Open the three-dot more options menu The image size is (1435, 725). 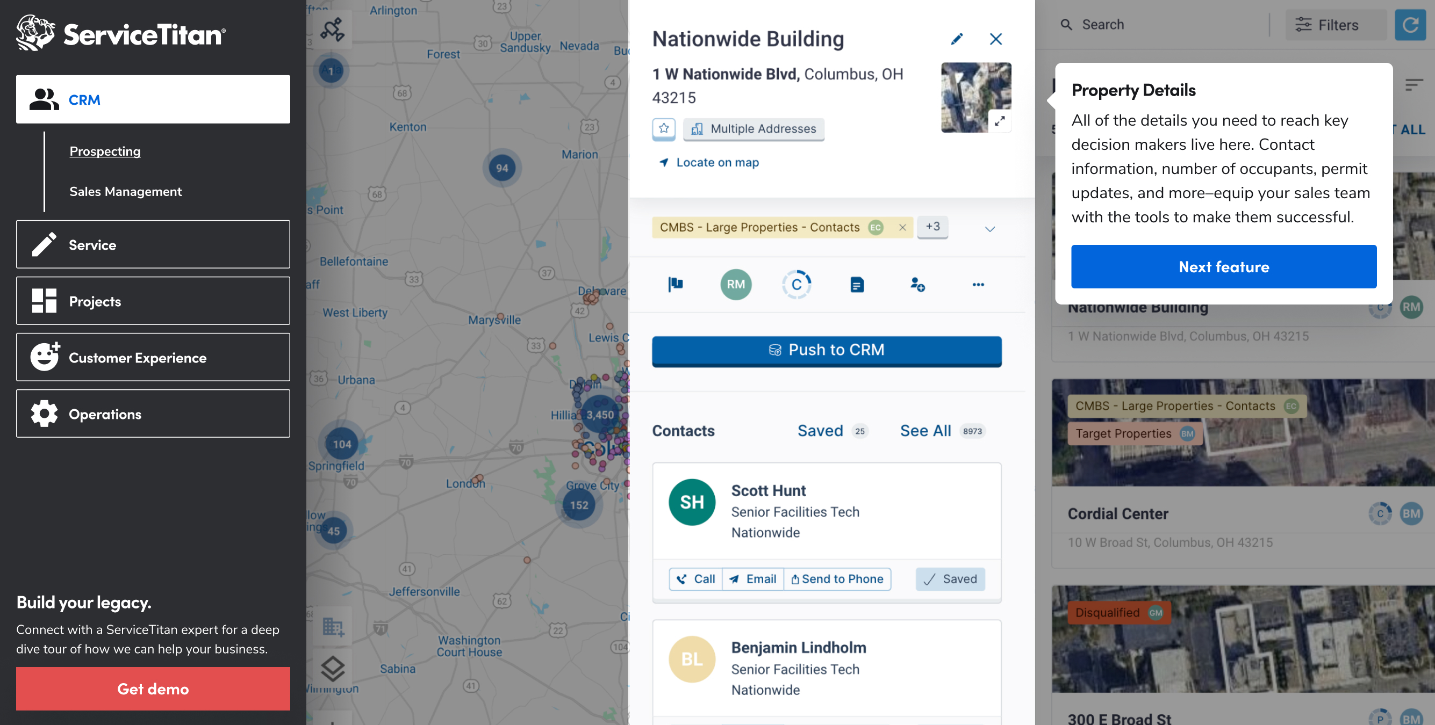coord(978,285)
